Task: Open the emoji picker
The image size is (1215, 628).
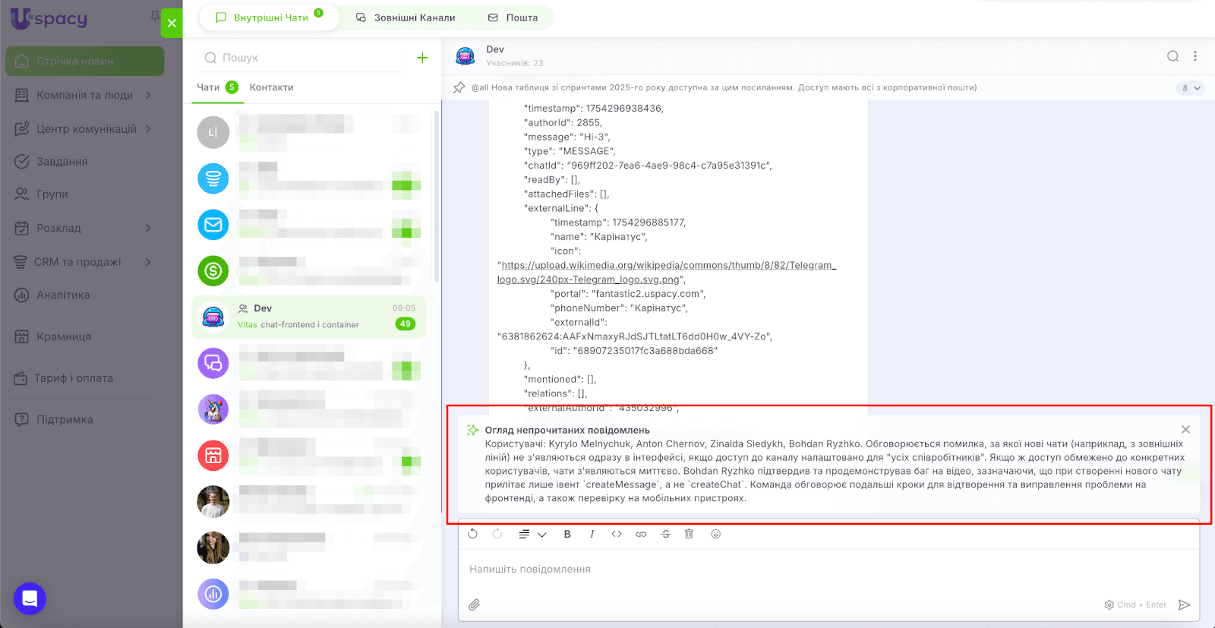Action: pyautogui.click(x=715, y=534)
